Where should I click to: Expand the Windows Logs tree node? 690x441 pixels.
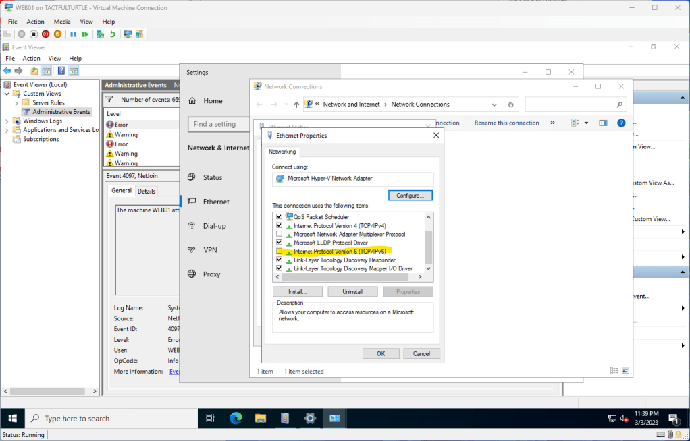click(x=7, y=121)
